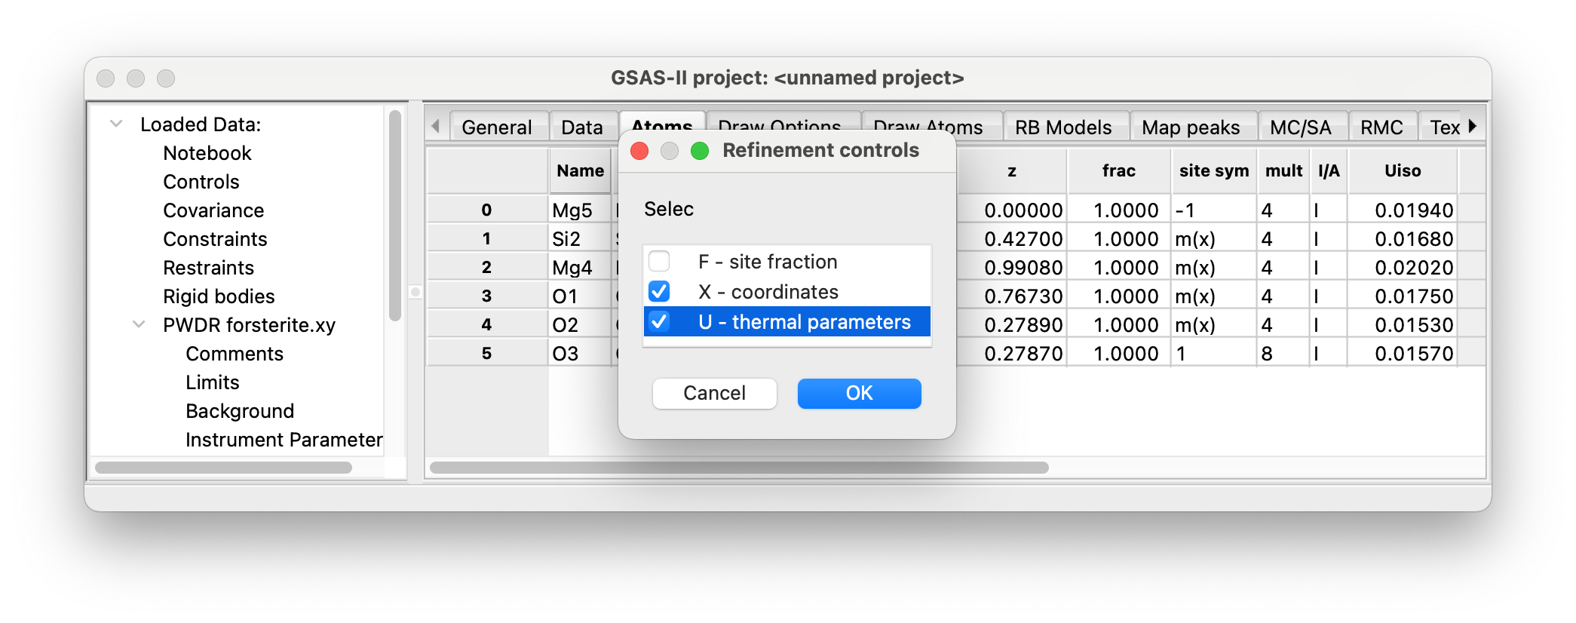
Task: Zoom the Refinement controls dialog window
Action: [x=700, y=151]
